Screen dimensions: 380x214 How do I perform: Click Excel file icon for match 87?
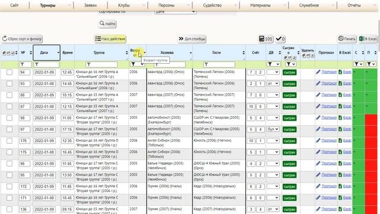(340, 106)
